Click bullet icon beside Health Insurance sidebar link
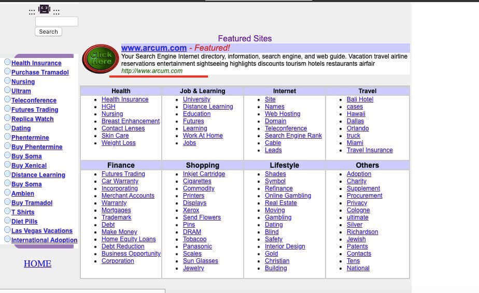479x293 pixels. pyautogui.click(x=7, y=62)
